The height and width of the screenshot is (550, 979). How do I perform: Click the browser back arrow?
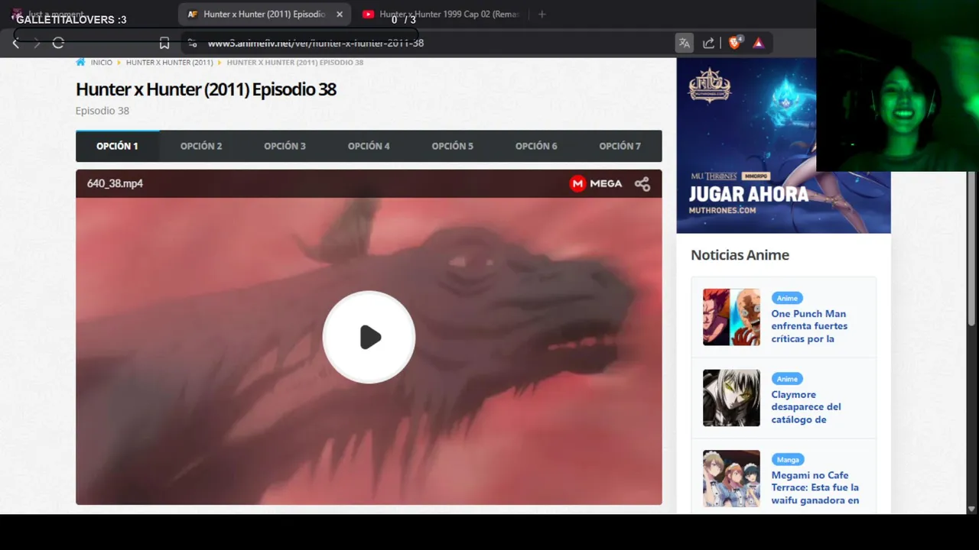tap(15, 43)
